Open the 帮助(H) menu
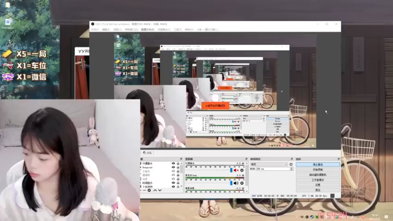 click(189, 29)
